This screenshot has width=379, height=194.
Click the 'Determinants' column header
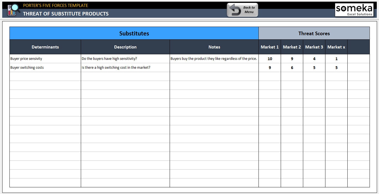pyautogui.click(x=45, y=47)
